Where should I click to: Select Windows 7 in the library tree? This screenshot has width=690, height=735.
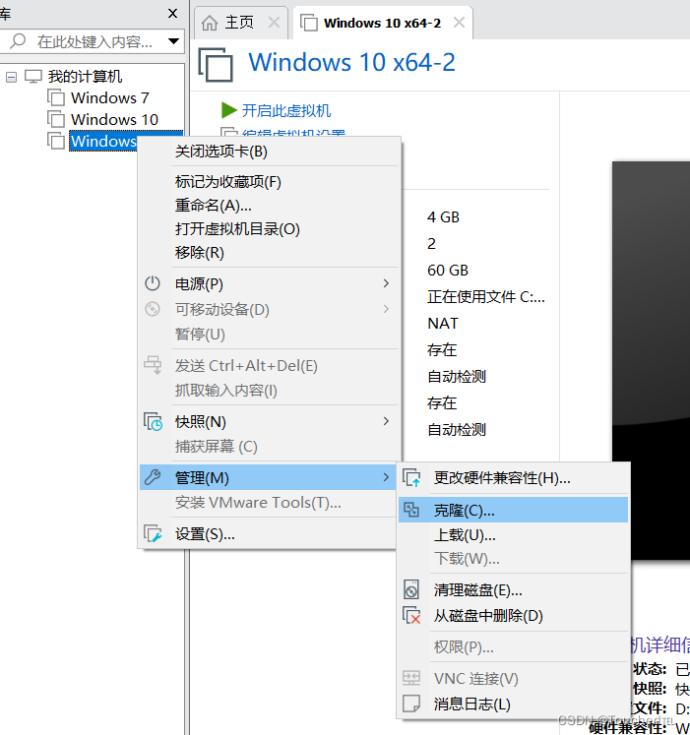[110, 97]
